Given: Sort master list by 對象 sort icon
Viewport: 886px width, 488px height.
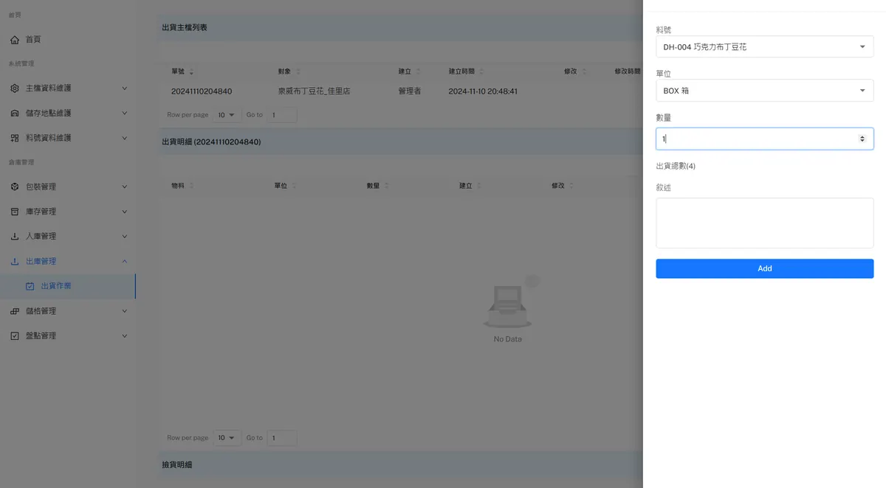Looking at the screenshot, I should tap(298, 72).
